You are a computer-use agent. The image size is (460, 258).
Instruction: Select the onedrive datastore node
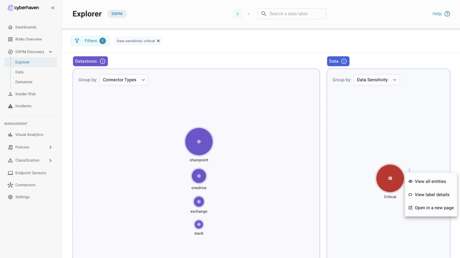199,176
